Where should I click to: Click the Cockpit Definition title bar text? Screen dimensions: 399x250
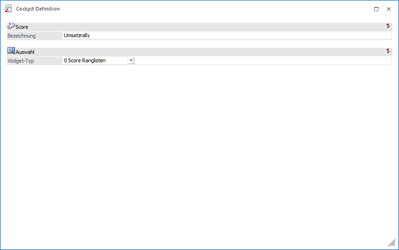[x=38, y=9]
